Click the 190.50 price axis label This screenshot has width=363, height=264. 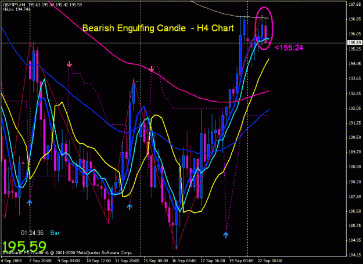[355, 138]
